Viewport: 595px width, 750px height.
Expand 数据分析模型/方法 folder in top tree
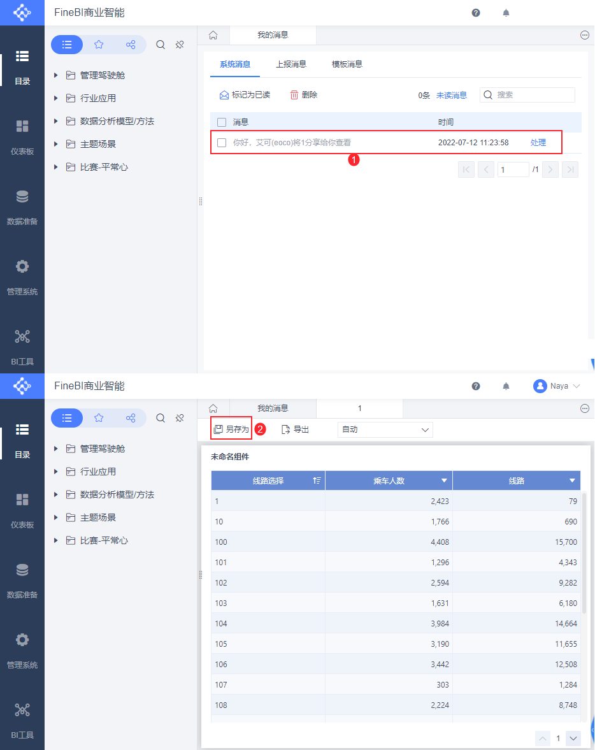pyautogui.click(x=56, y=121)
